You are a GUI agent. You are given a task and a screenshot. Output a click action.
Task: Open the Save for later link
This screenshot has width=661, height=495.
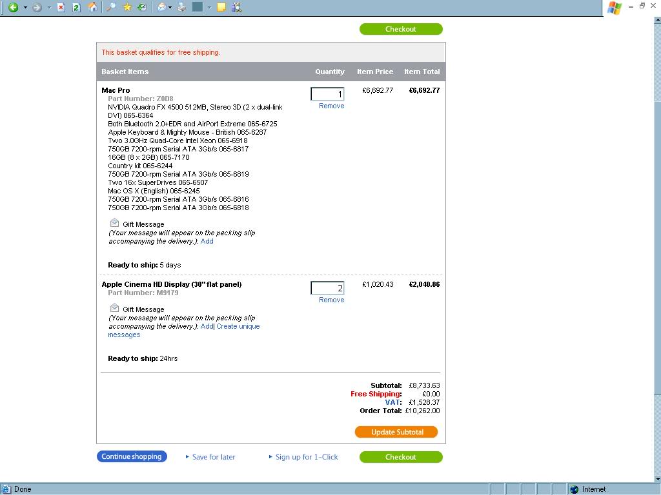point(214,457)
